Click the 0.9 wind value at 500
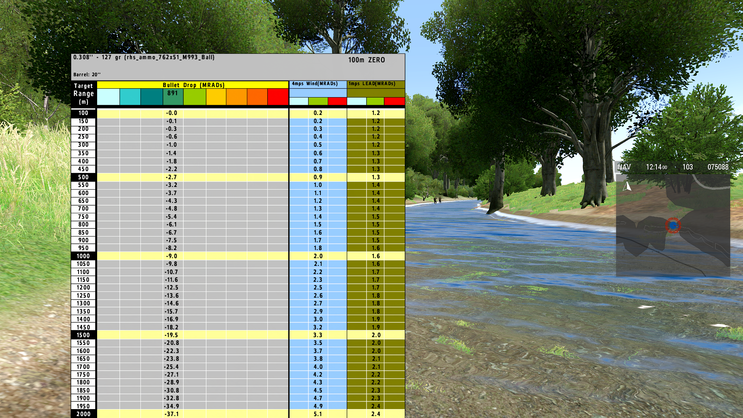Viewport: 743px width, 418px height. [x=318, y=177]
